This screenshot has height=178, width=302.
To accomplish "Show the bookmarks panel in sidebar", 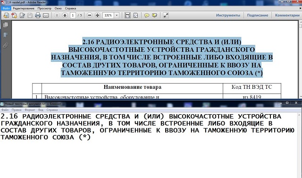I will (x=6, y=35).
